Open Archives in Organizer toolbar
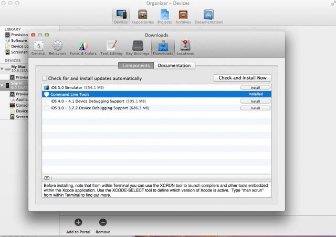 coord(183,17)
